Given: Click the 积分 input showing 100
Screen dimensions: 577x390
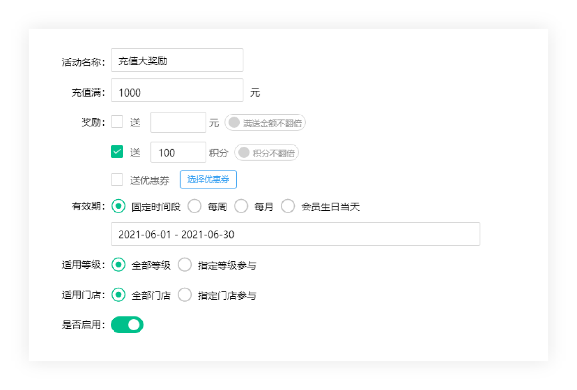Looking at the screenshot, I should point(178,152).
